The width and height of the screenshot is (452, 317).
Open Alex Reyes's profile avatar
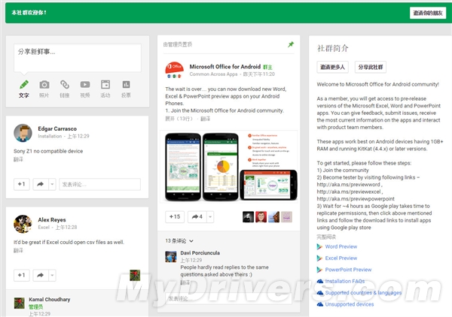23,224
